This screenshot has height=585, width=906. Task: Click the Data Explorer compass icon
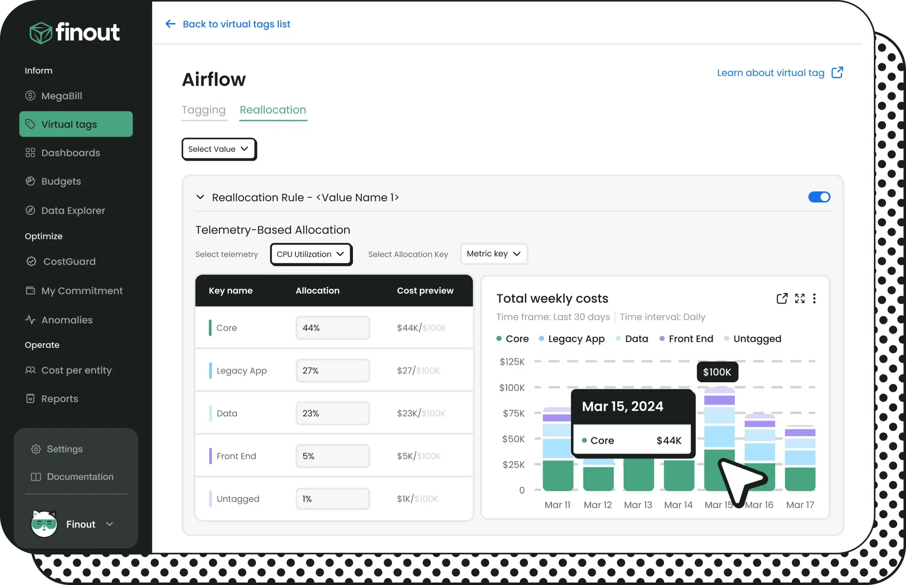pyautogui.click(x=30, y=210)
